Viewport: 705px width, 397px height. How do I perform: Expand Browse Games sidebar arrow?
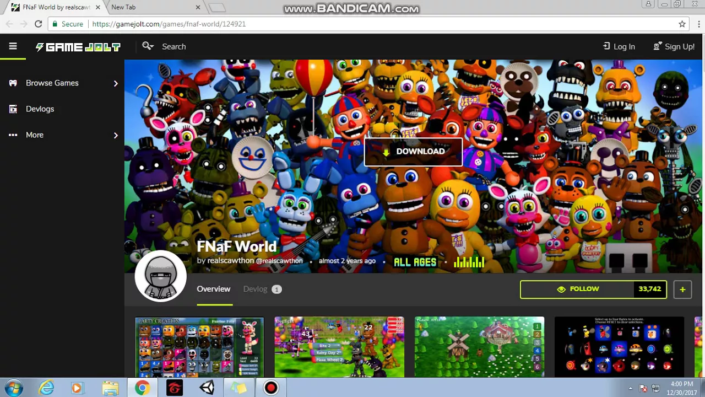(116, 83)
